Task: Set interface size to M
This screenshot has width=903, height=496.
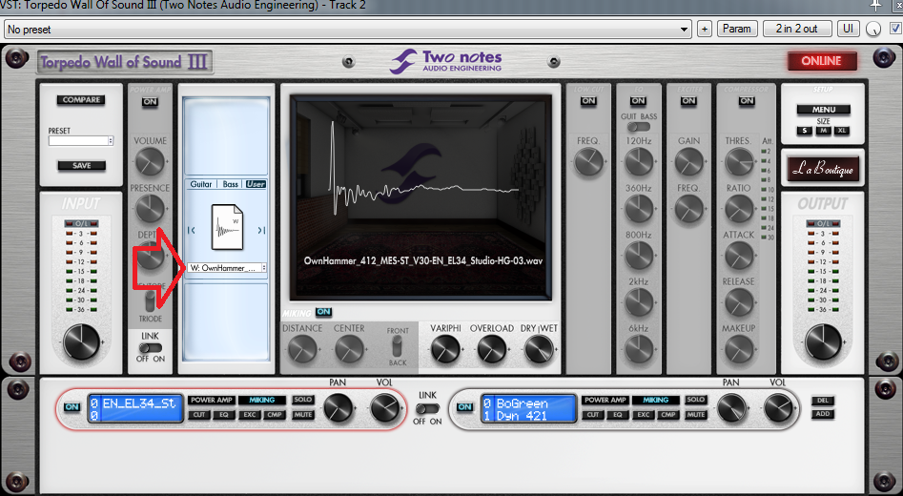Action: [x=824, y=131]
